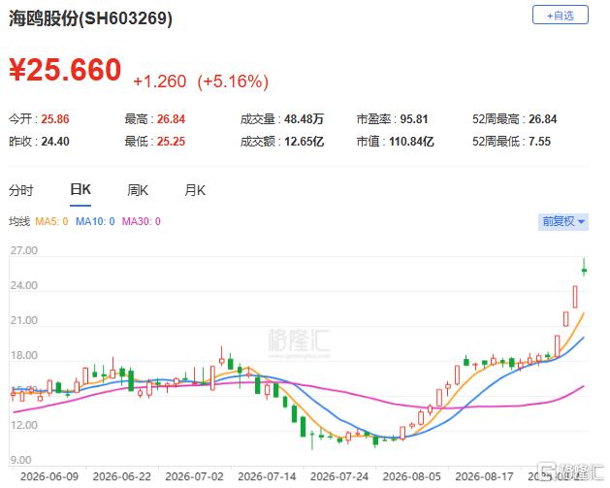
Task: Click the latest green candlestick near 26
Action: pos(584,269)
